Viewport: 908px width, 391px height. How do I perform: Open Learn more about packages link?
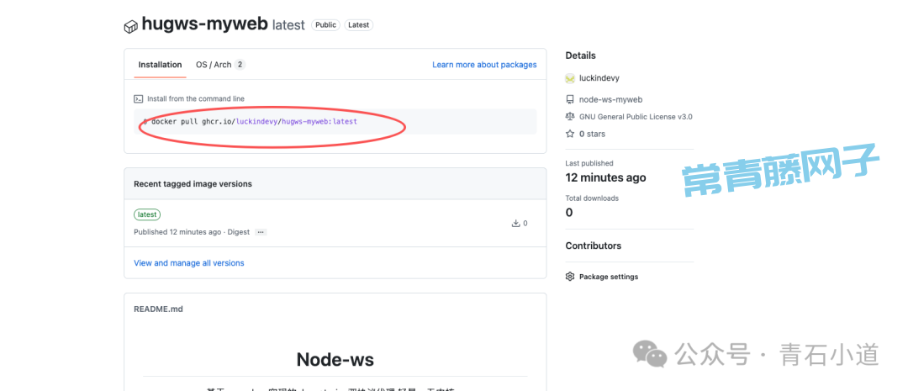pyautogui.click(x=484, y=65)
